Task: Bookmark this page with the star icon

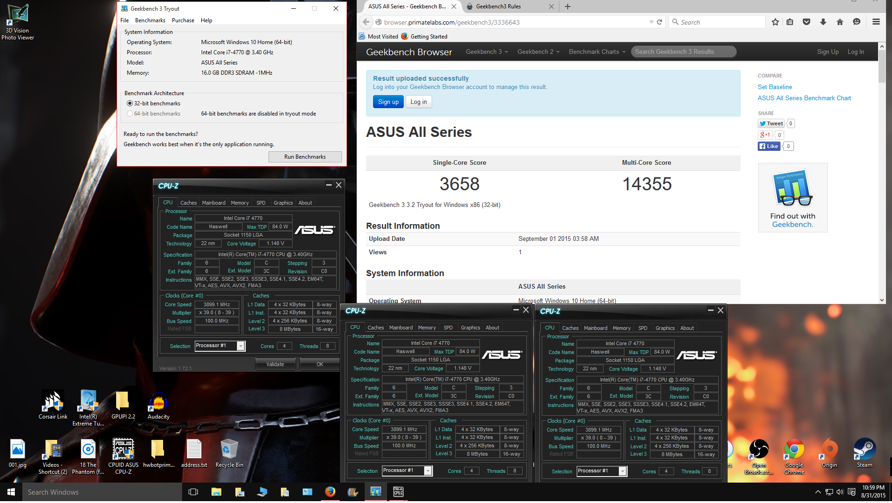Action: [775, 22]
